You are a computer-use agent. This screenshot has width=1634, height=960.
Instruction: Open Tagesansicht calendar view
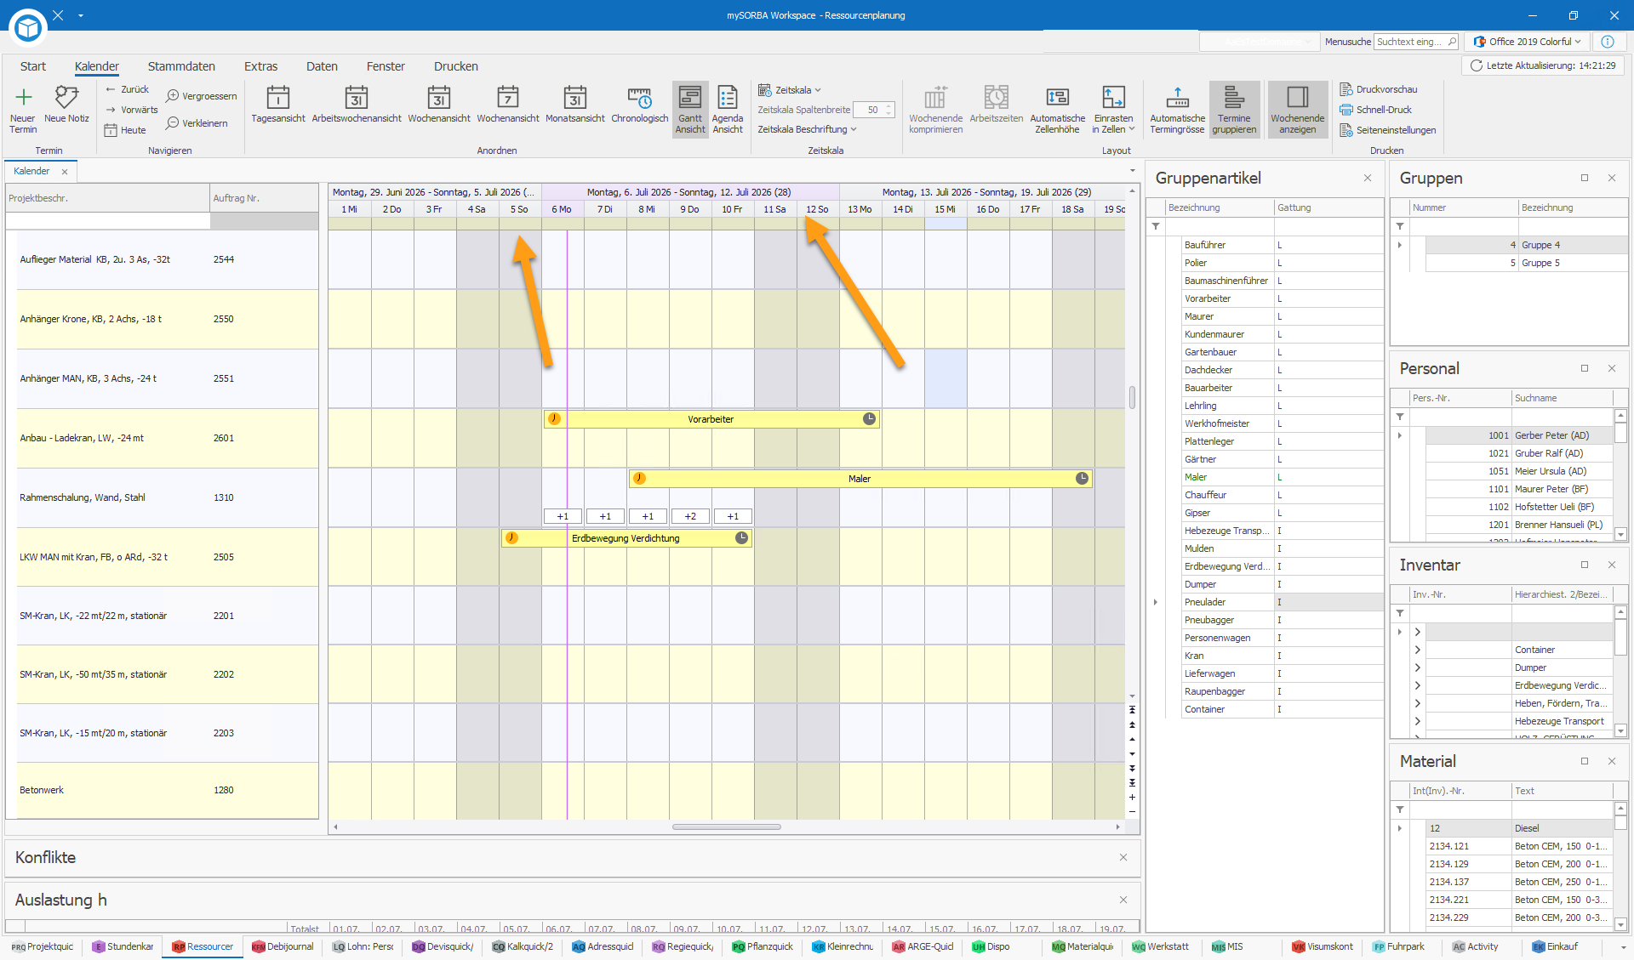[x=277, y=98]
